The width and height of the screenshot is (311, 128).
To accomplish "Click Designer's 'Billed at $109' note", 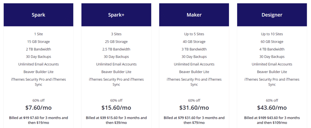I will click(272, 120).
